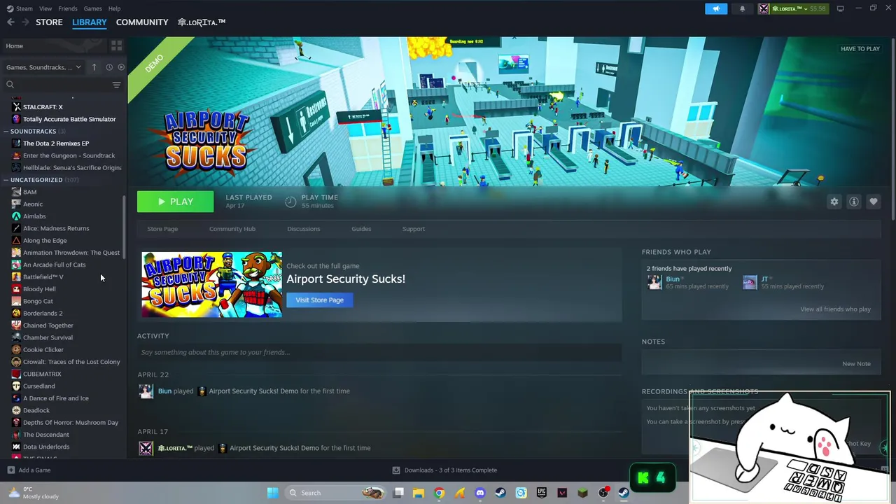896x504 pixels.
Task: Open OBS Studio from the taskbar
Action: click(603, 493)
